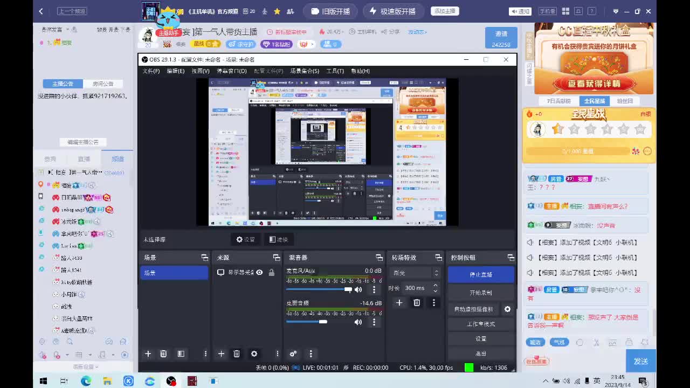690x388 pixels.
Task: Click 查看获得详情 banner button
Action: pos(594,84)
